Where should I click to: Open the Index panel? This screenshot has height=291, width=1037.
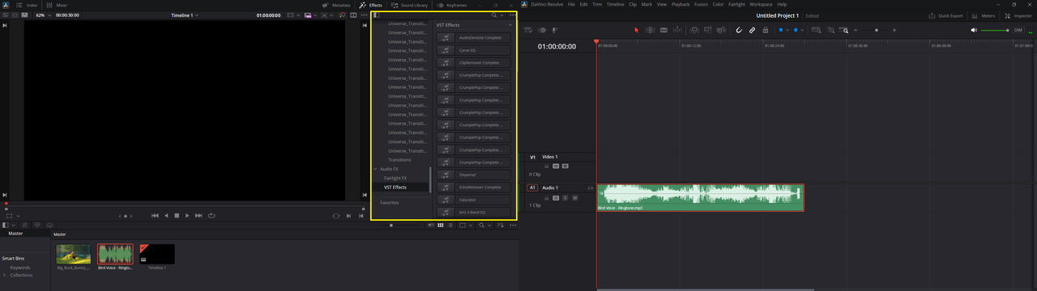[27, 5]
